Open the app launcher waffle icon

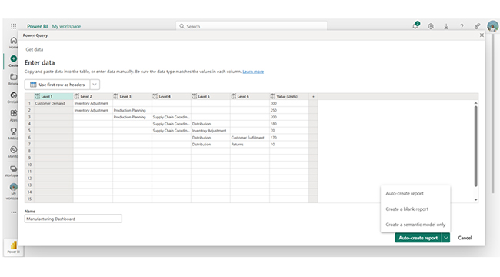(13, 26)
